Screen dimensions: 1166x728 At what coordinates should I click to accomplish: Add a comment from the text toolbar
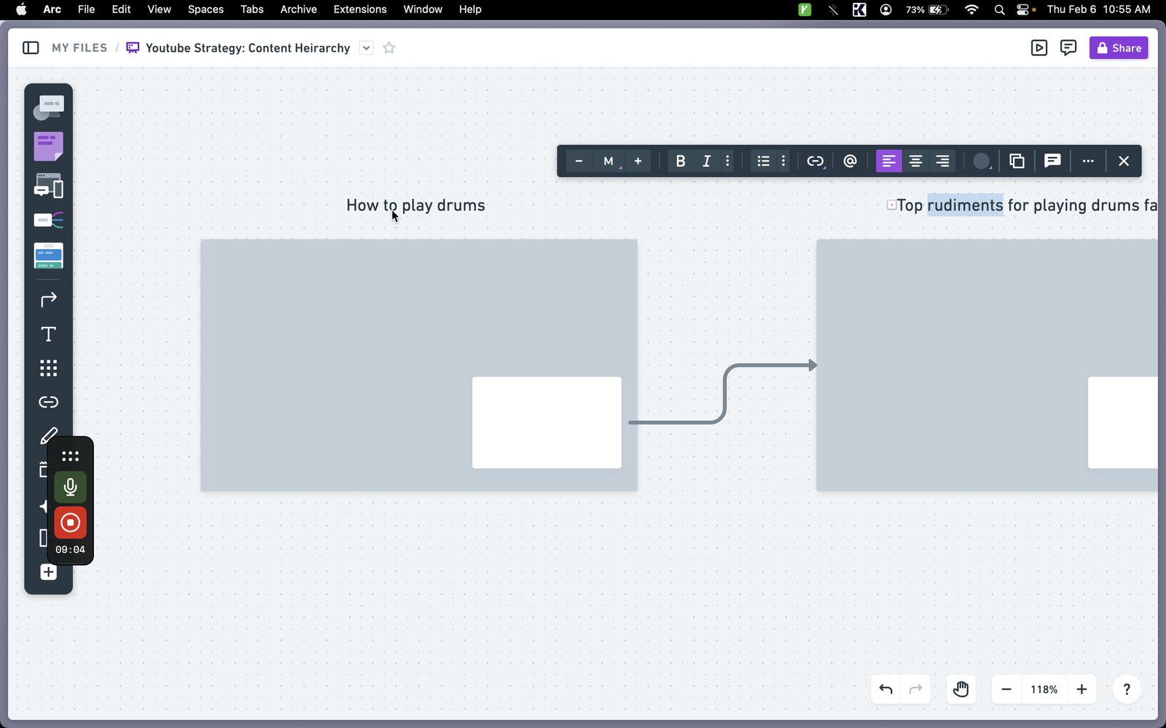[x=1052, y=161]
